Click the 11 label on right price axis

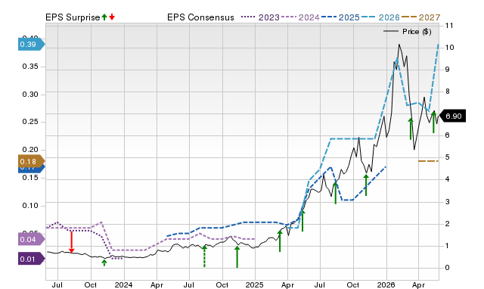pyautogui.click(x=449, y=26)
